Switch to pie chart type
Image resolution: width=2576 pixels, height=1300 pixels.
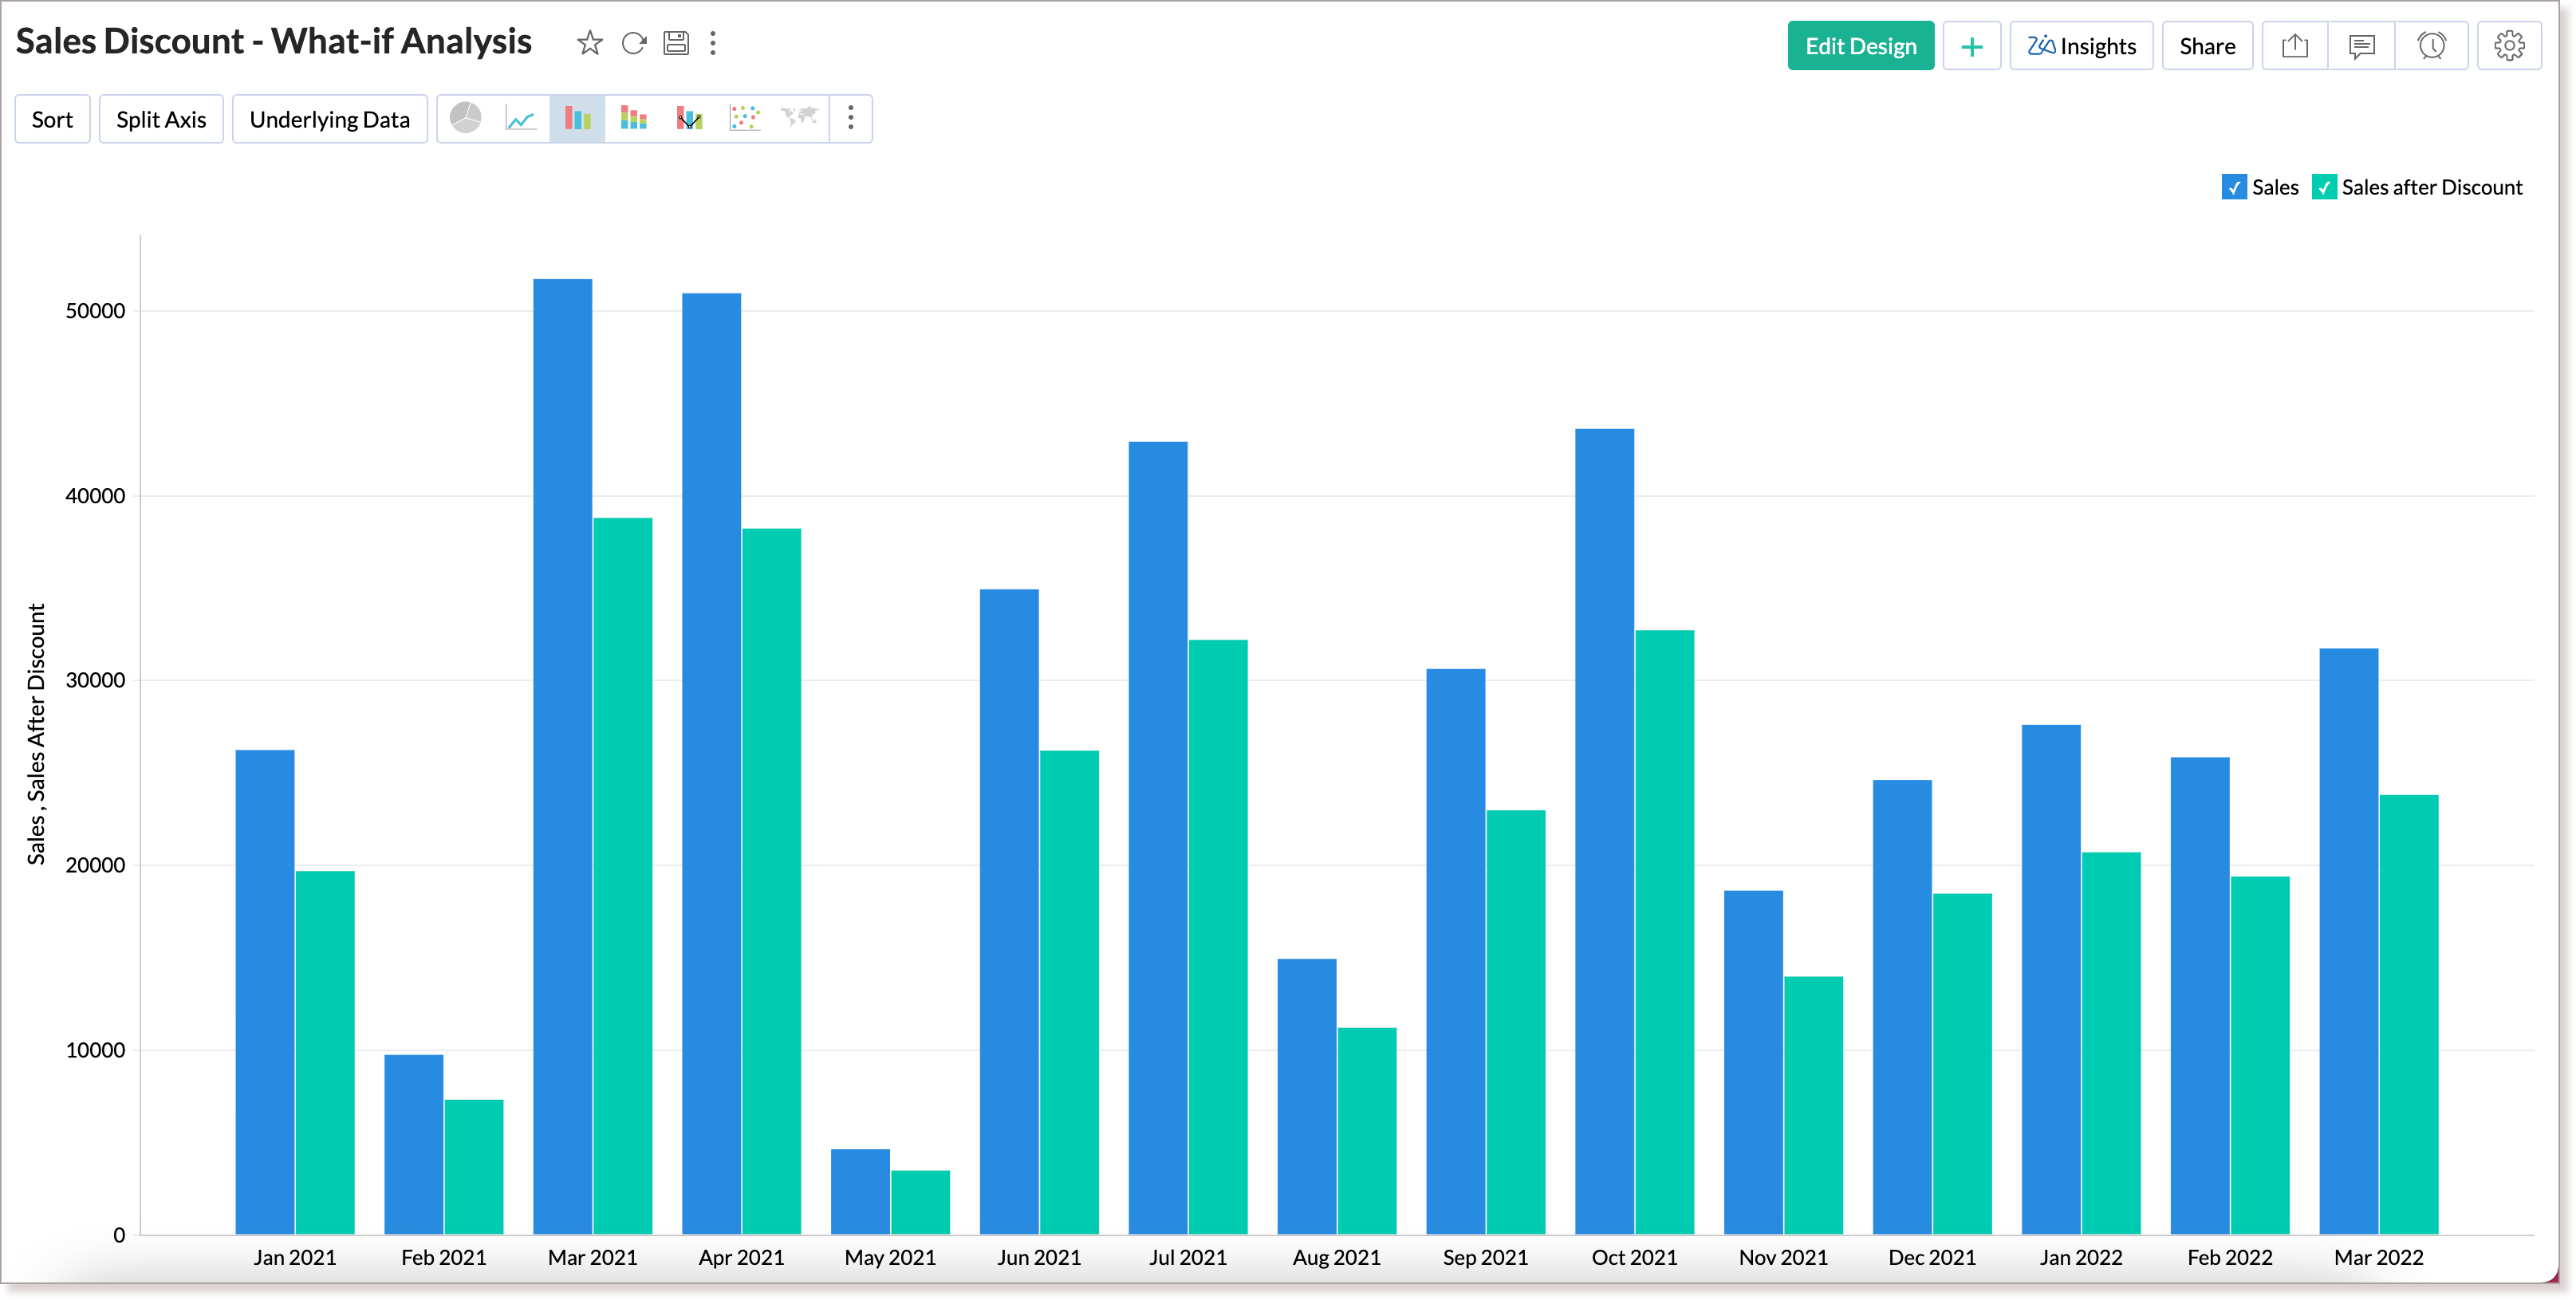tap(466, 119)
